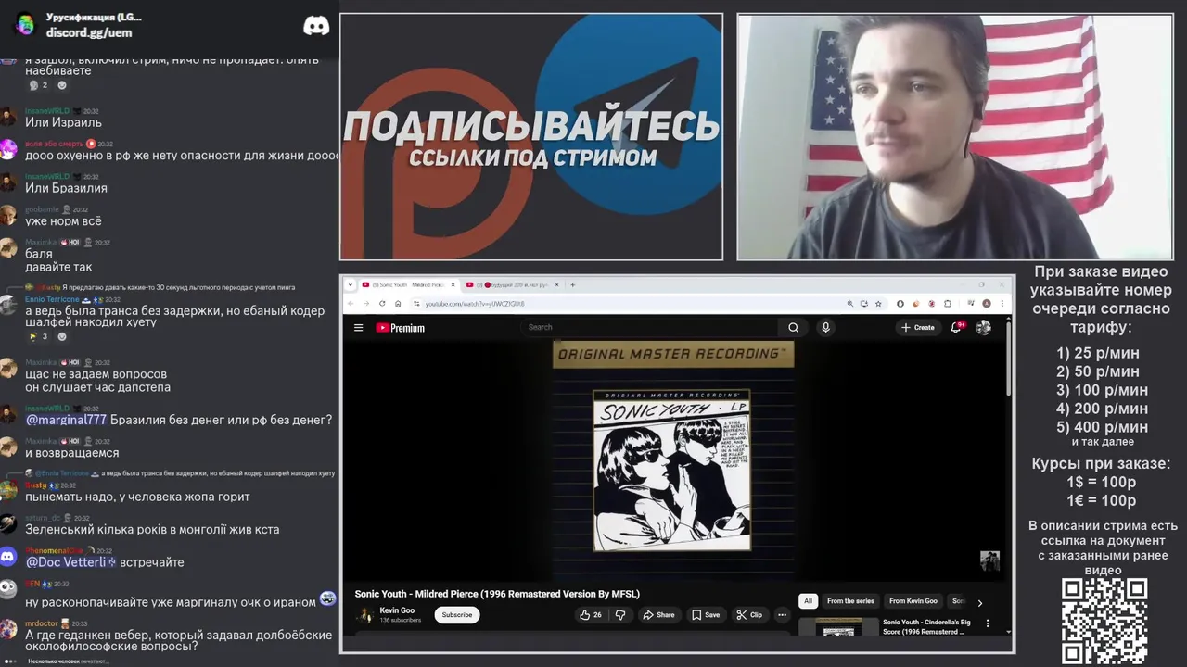Click the @Doc Vetterli mention in chat
1187x667 pixels.
click(x=70, y=562)
